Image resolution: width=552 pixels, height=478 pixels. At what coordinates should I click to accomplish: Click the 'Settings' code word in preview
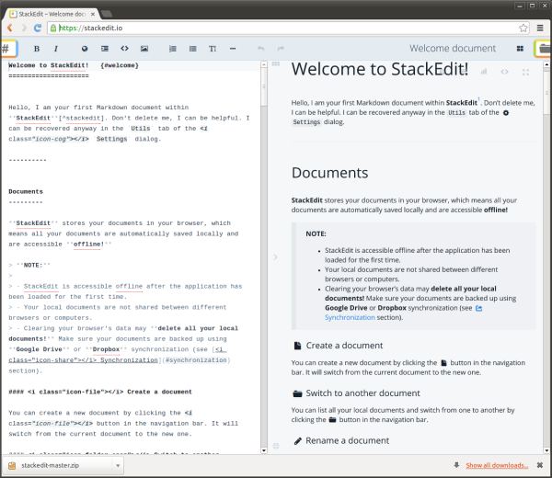[306, 122]
